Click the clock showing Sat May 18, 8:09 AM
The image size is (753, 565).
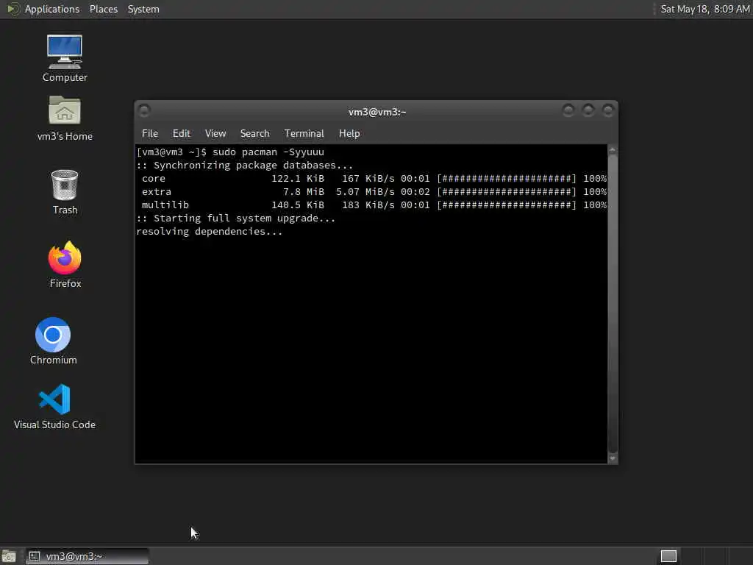pos(704,9)
